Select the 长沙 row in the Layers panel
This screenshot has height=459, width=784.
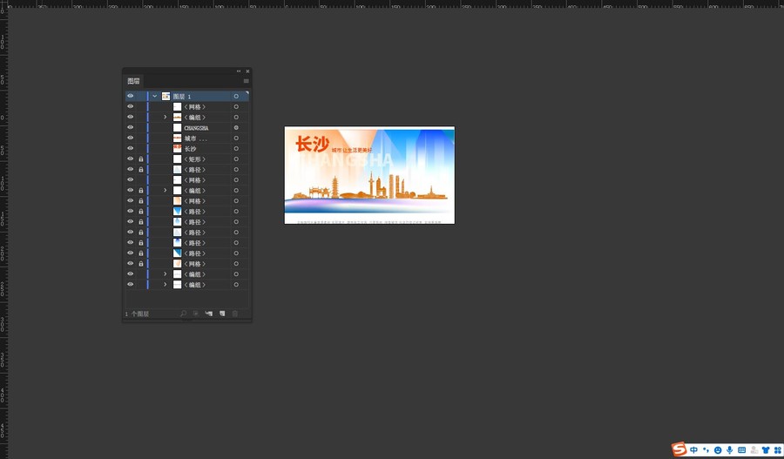point(186,148)
